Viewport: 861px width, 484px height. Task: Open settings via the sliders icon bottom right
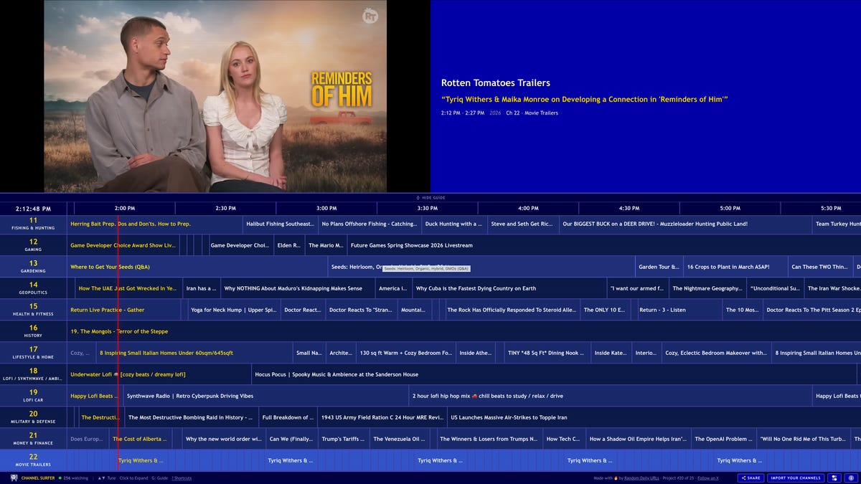click(834, 478)
